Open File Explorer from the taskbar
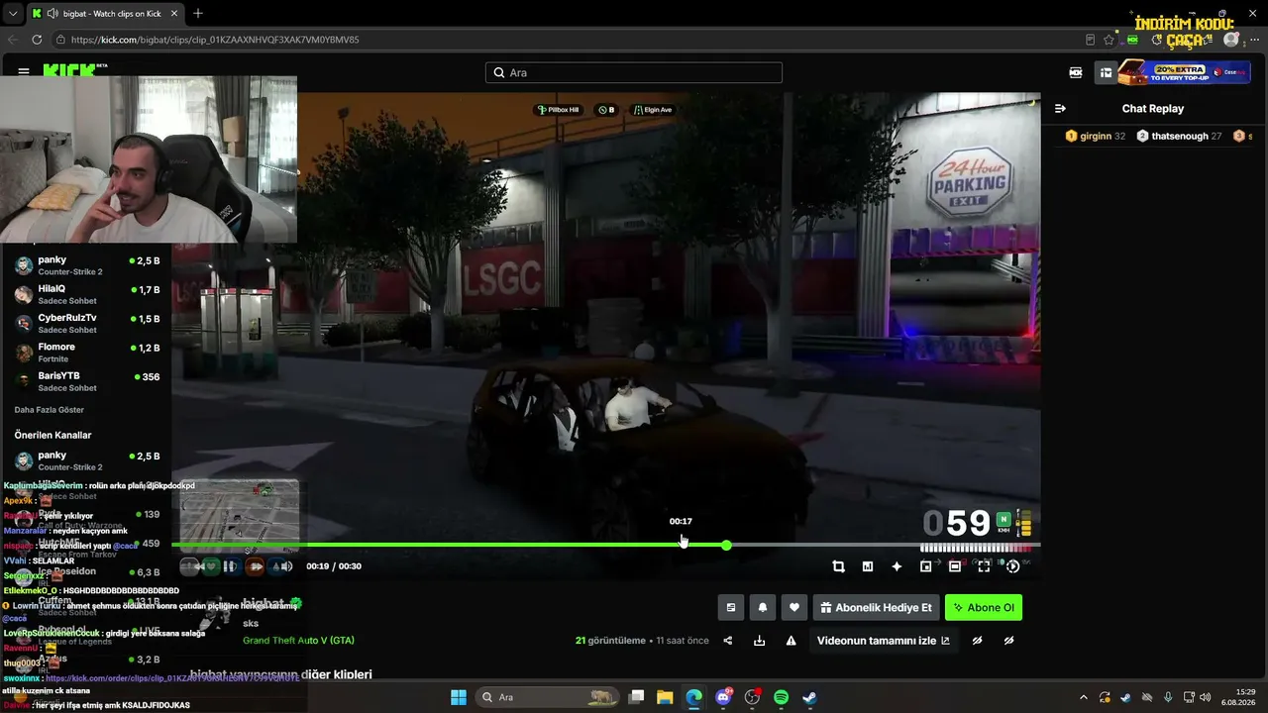This screenshot has width=1268, height=713. pos(665,697)
